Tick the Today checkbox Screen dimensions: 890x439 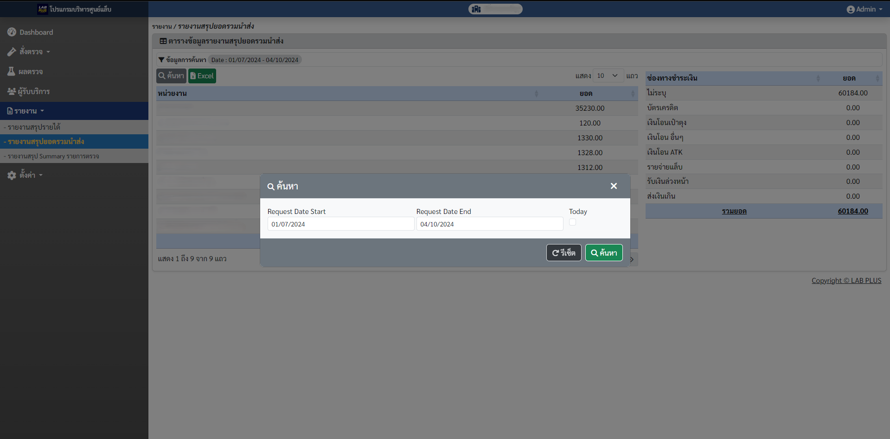[572, 222]
